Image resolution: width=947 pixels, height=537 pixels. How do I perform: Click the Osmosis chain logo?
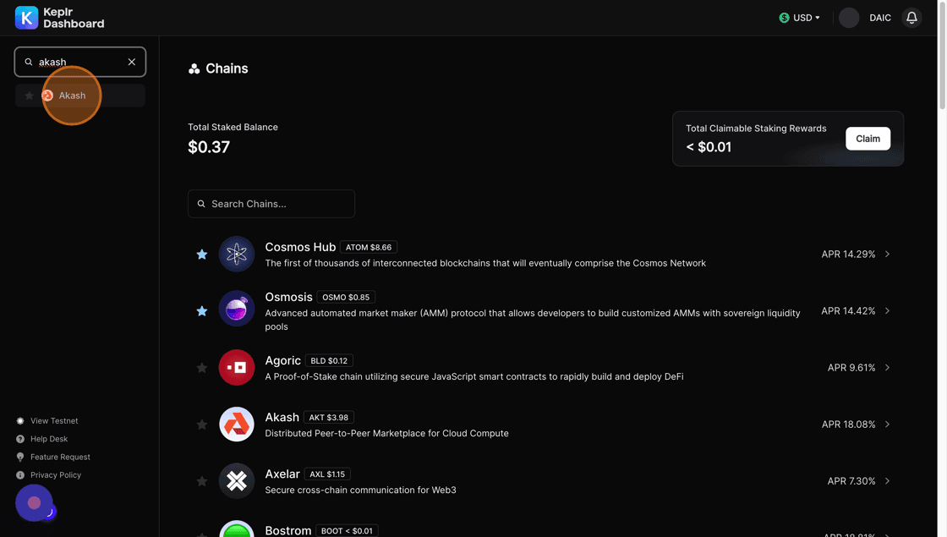point(237,310)
